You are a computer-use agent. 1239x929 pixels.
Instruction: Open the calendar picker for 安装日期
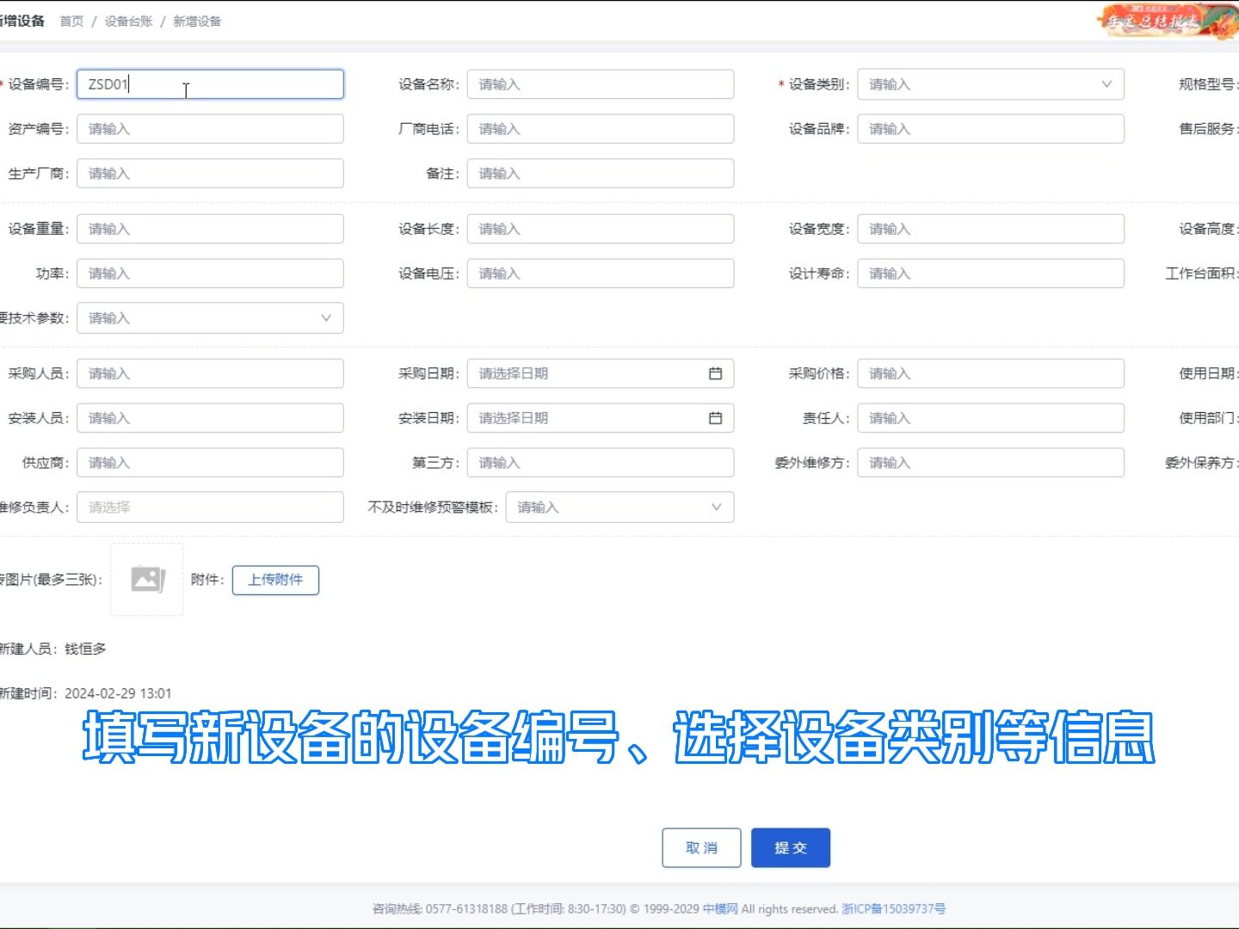click(714, 417)
